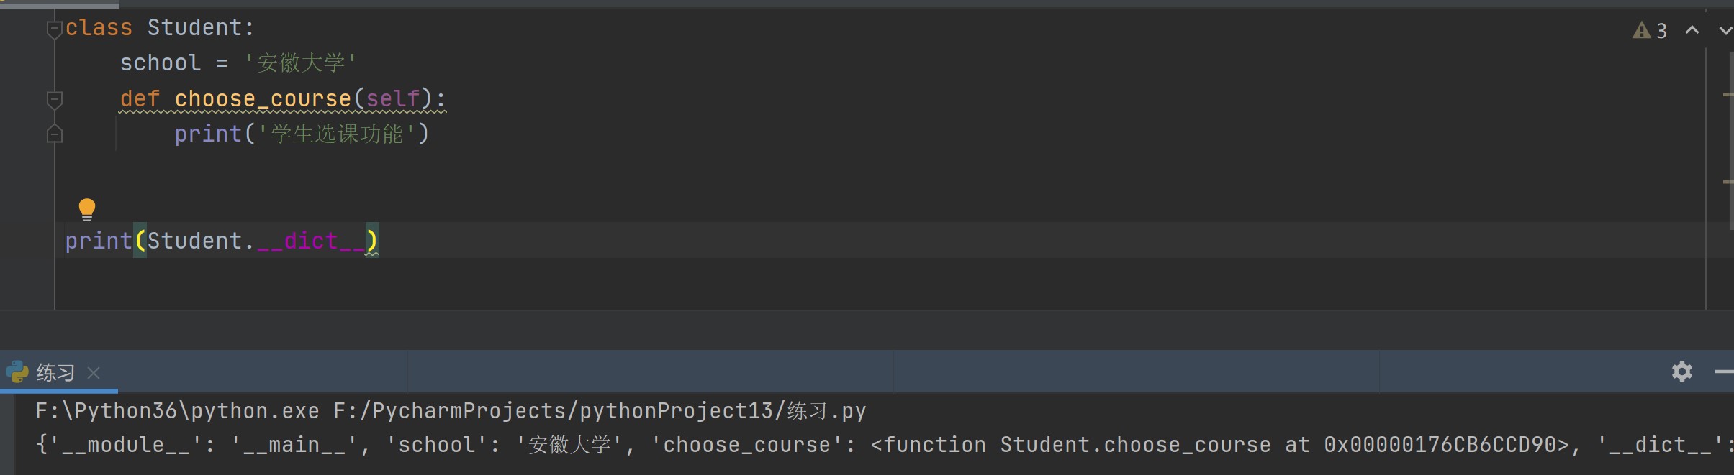This screenshot has height=475, width=1734.
Task: Collapse the class Student fold marker
Action: tap(54, 29)
